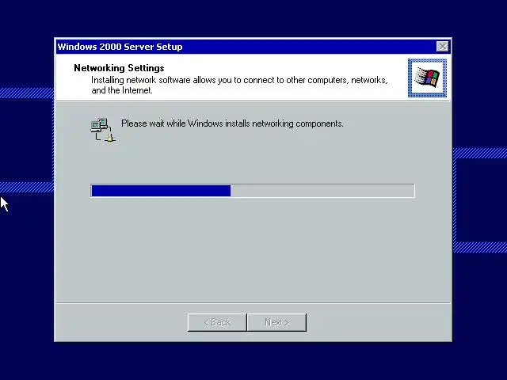Click the networked computers icon

click(x=103, y=130)
